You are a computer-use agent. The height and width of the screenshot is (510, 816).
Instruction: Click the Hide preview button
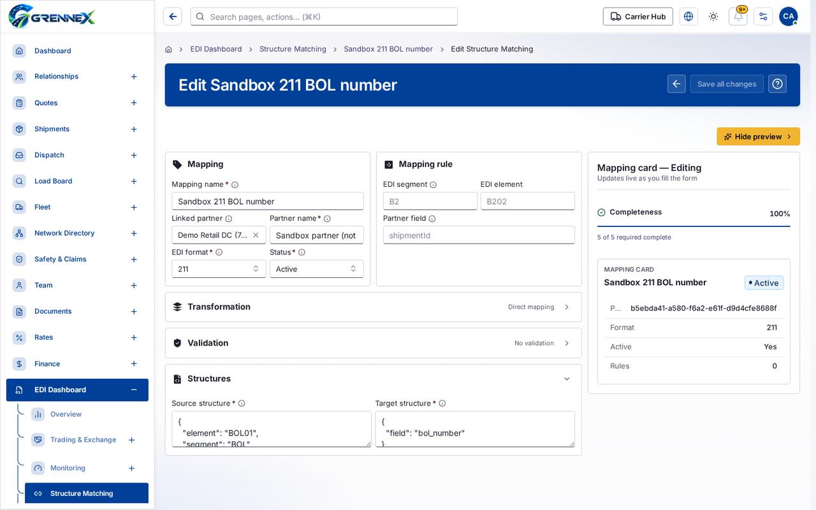[758, 136]
